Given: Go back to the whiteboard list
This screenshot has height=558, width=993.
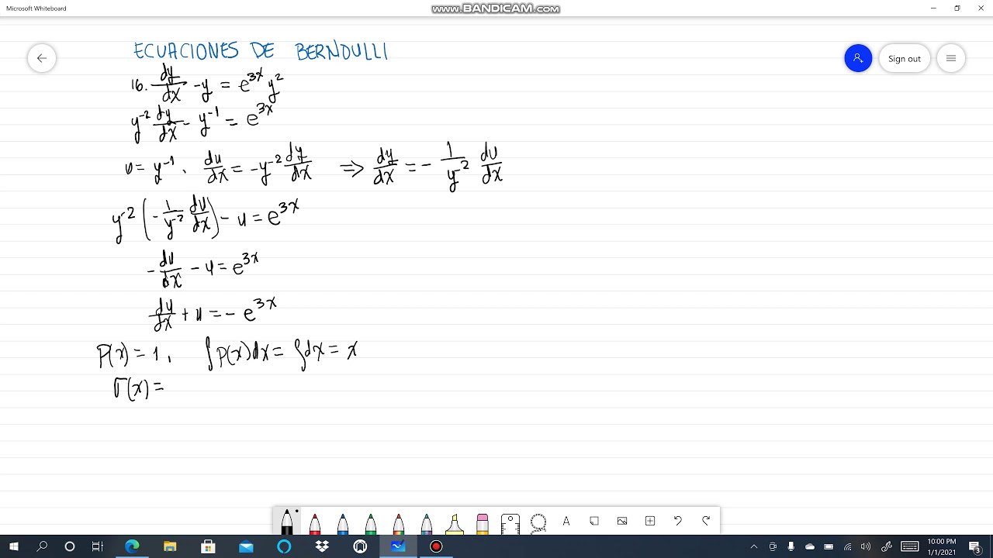Looking at the screenshot, I should tap(42, 58).
